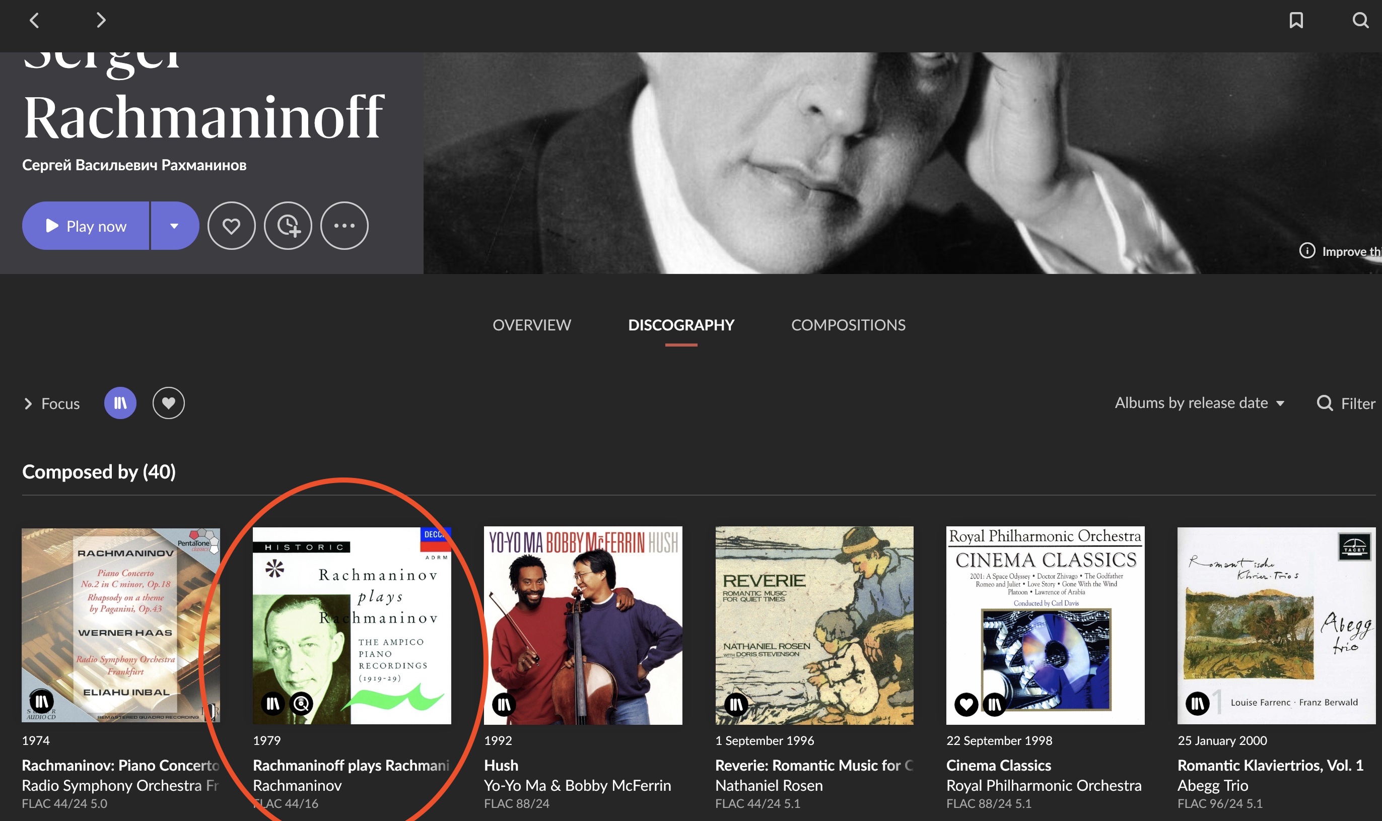Open Albums by release date sort dropdown
The image size is (1382, 821).
point(1199,403)
